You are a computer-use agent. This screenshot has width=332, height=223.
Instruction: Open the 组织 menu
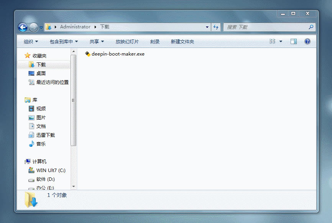click(x=31, y=42)
